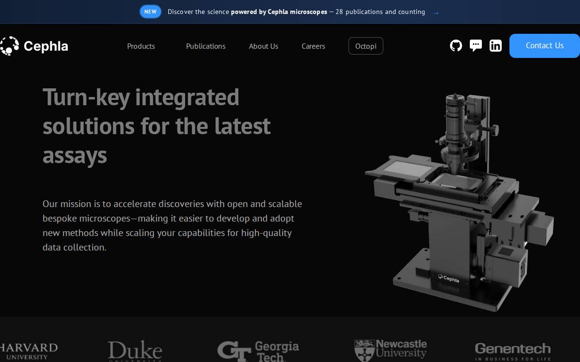Viewport: 580px width, 362px height.
Task: Open the Careers page
Action: pyautogui.click(x=313, y=46)
